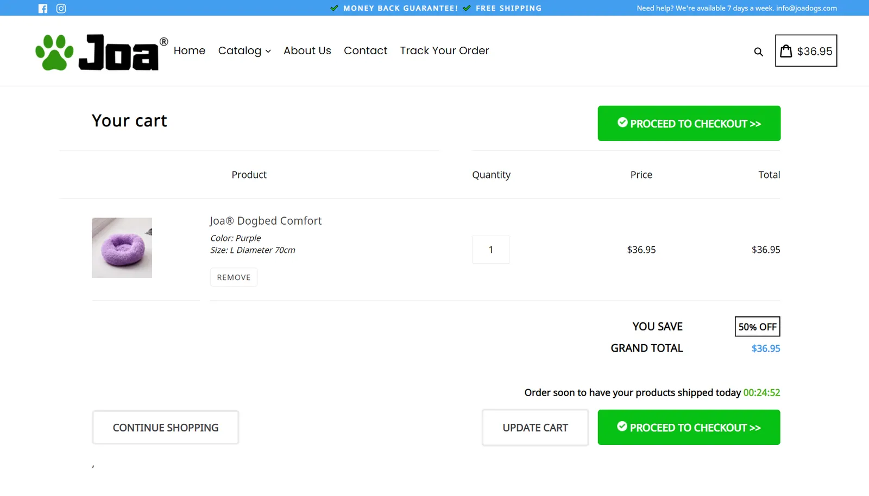Click the Color: Purple option text
Viewport: 869px width, 496px height.
236,238
